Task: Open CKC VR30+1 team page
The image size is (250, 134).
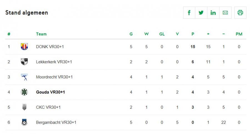Action: pos(48,107)
